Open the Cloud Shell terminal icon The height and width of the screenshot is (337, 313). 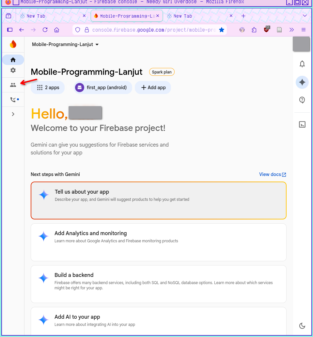[x=302, y=124]
